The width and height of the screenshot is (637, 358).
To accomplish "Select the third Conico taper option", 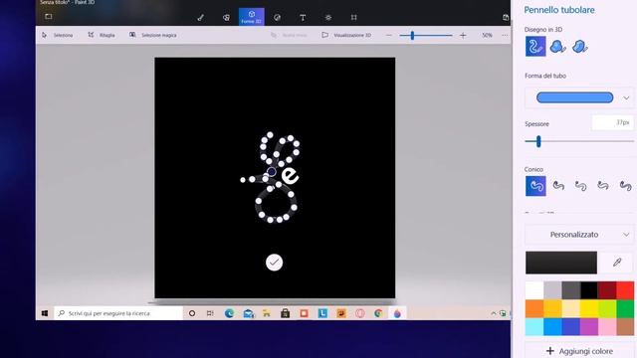I will tap(581, 186).
